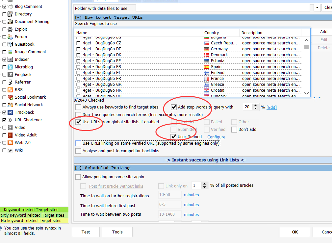The width and height of the screenshot is (332, 243).
Task: Open the [Edit] stop words link
Action: tap(271, 107)
